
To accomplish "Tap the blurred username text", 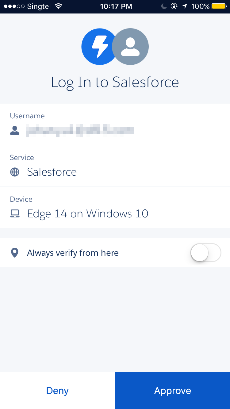I will pos(80,130).
